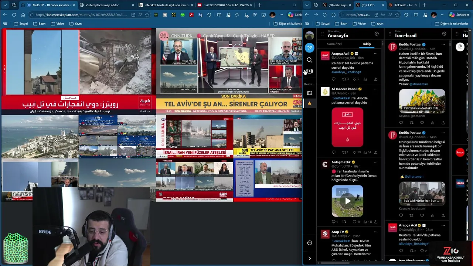Expand the X Pro sidebar with the arrow
Viewport: 473px width, 266px height.
(x=310, y=258)
